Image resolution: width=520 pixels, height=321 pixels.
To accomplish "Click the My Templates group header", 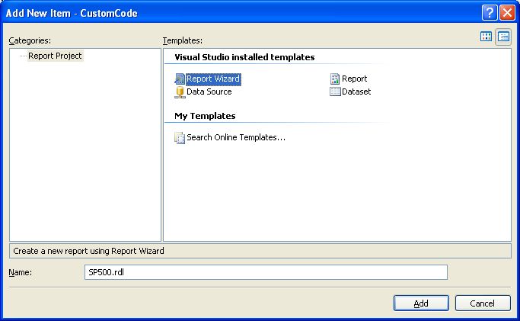I will [205, 116].
